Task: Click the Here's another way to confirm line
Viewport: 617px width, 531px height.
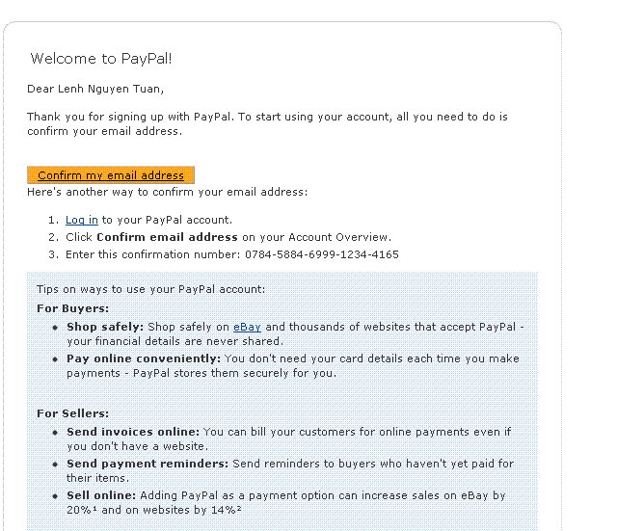Action: pyautogui.click(x=167, y=192)
